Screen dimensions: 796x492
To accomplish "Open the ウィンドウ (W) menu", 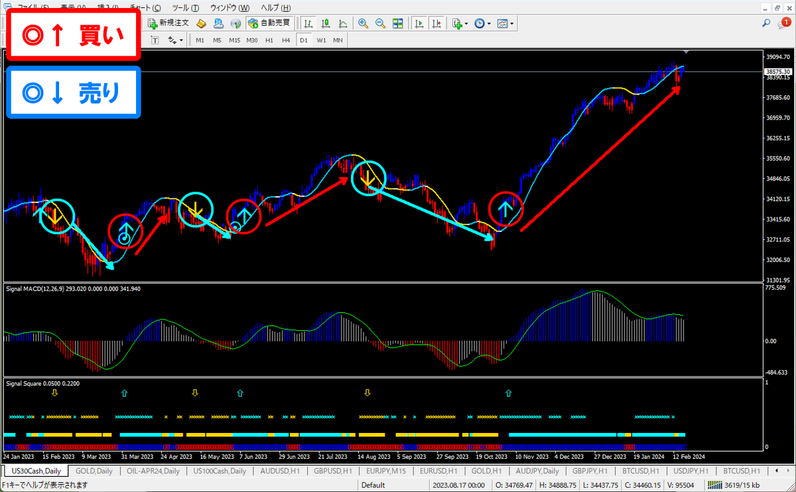I will (230, 8).
